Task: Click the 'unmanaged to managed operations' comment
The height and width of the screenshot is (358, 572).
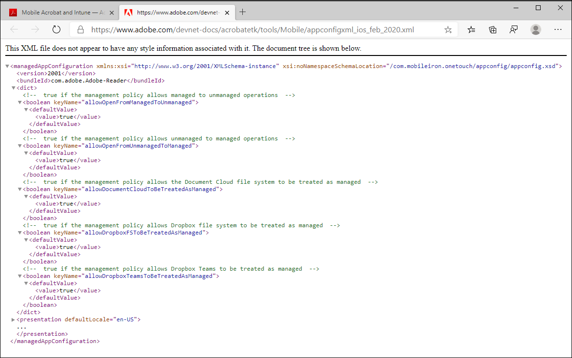Action: tap(159, 138)
